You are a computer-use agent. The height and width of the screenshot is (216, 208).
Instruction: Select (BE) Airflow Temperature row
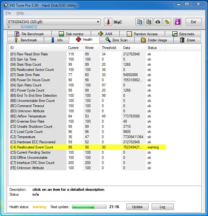coord(88,116)
